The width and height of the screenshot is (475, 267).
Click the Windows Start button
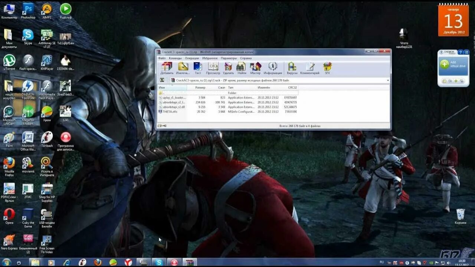[x=6, y=262]
